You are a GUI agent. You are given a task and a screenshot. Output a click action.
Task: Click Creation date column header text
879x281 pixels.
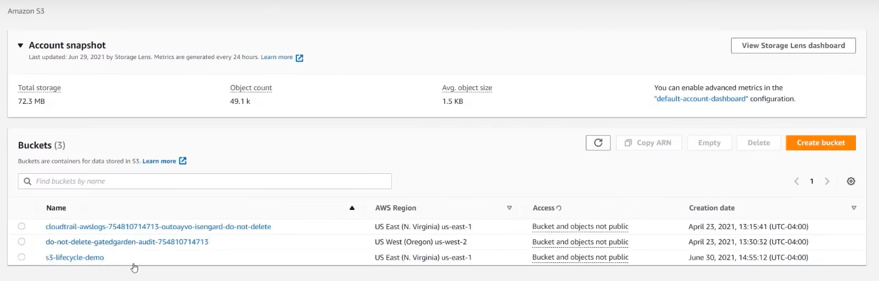pos(712,208)
